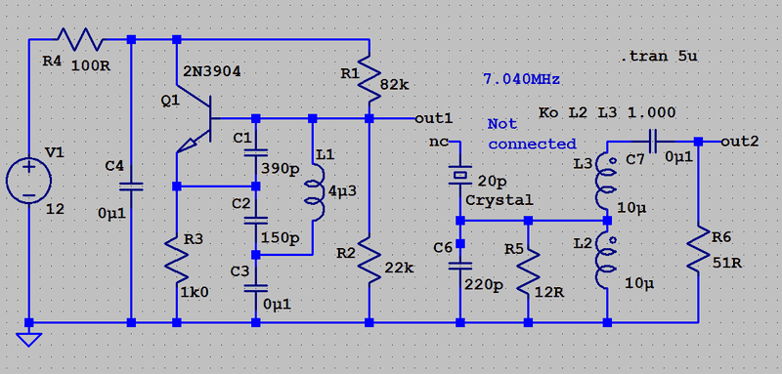Select the out2 net label
The height and width of the screenshot is (374, 782).
click(x=740, y=142)
